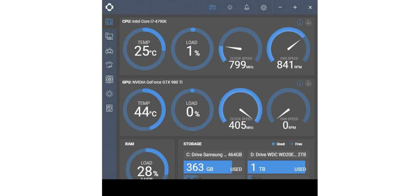Open the settings gear
The height and width of the screenshot is (196, 420).
(263, 7)
